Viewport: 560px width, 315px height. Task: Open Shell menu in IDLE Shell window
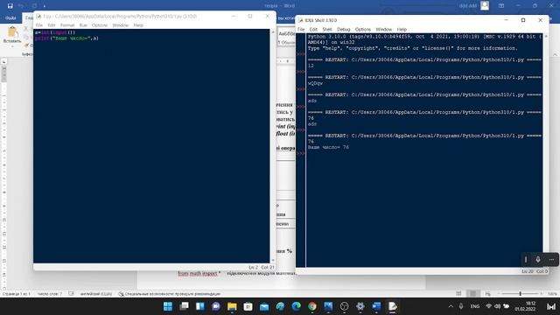(x=327, y=29)
